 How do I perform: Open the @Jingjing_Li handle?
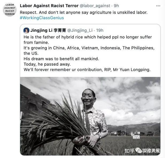(x=80, y=30)
